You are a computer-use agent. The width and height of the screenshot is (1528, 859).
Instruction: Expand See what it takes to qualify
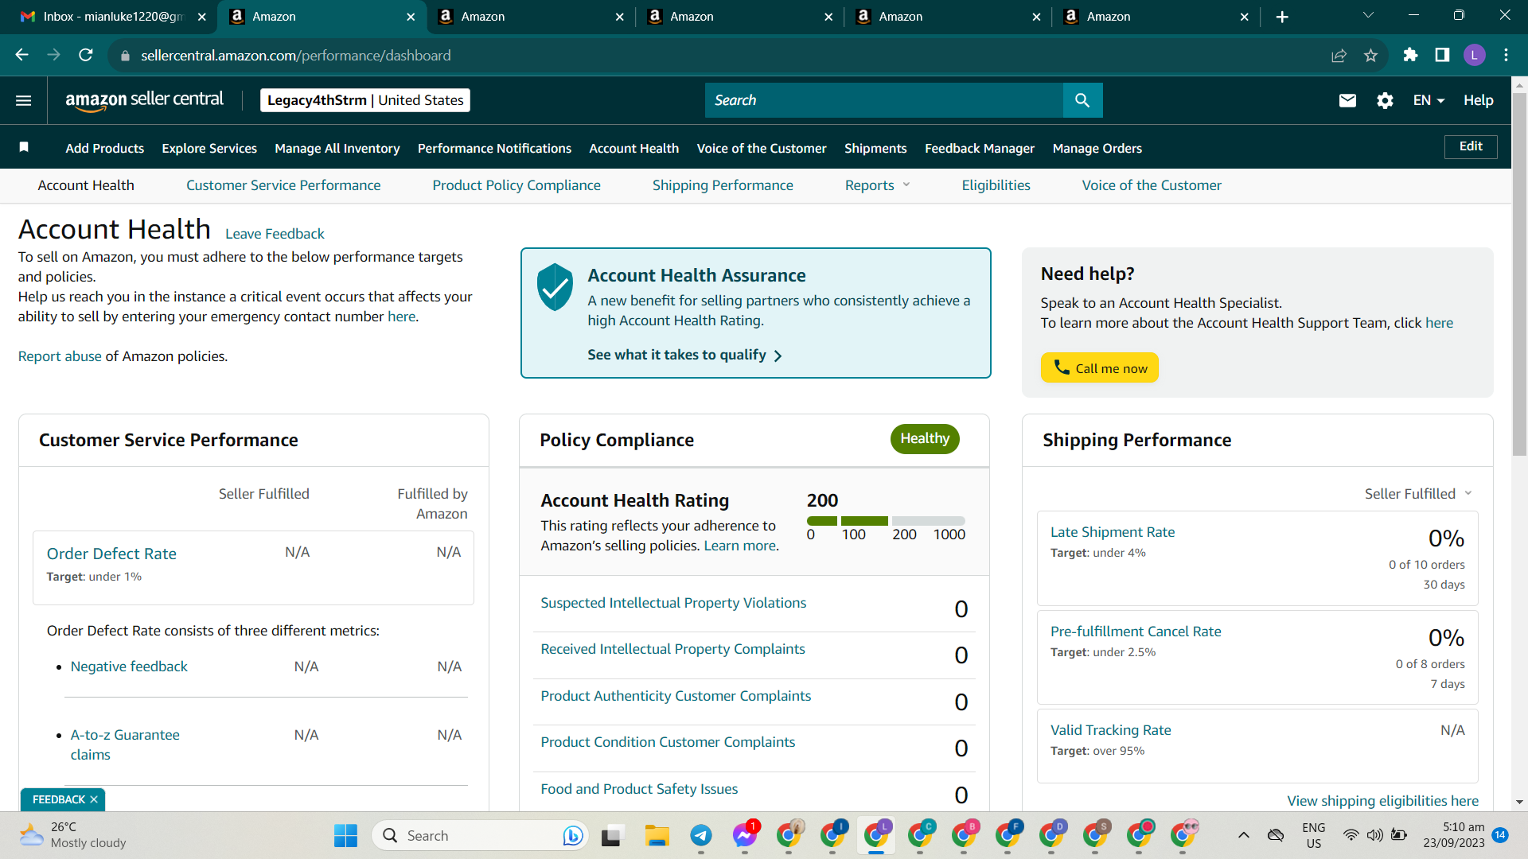(x=684, y=355)
